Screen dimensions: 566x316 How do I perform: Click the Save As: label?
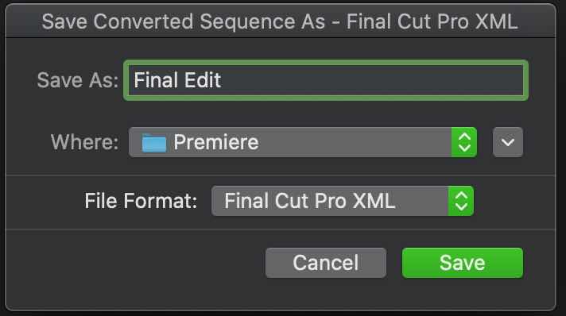pyautogui.click(x=78, y=80)
